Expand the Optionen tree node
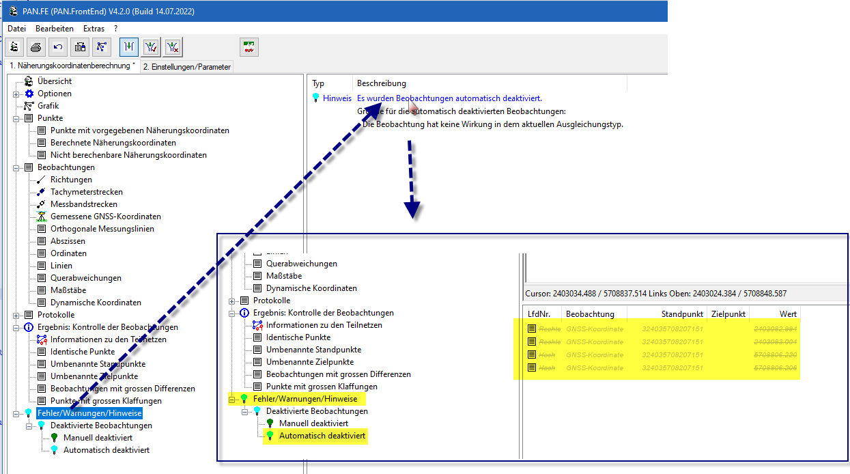Screen dimensions: 850x474 (x=16, y=94)
